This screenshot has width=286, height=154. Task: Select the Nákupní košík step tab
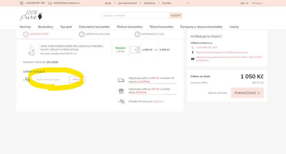pyautogui.click(x=36, y=34)
